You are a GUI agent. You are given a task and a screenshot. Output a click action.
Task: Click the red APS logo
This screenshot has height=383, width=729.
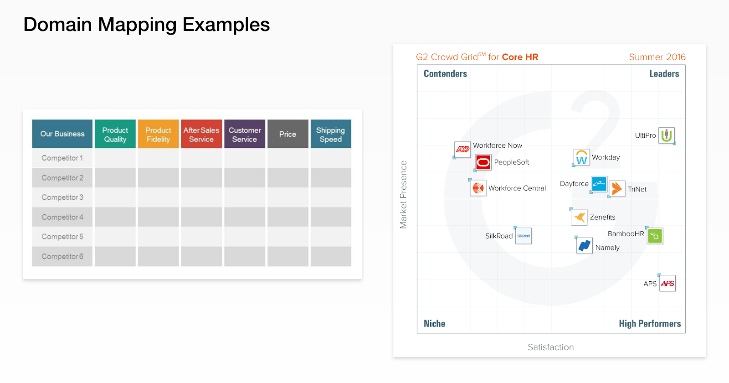(667, 283)
